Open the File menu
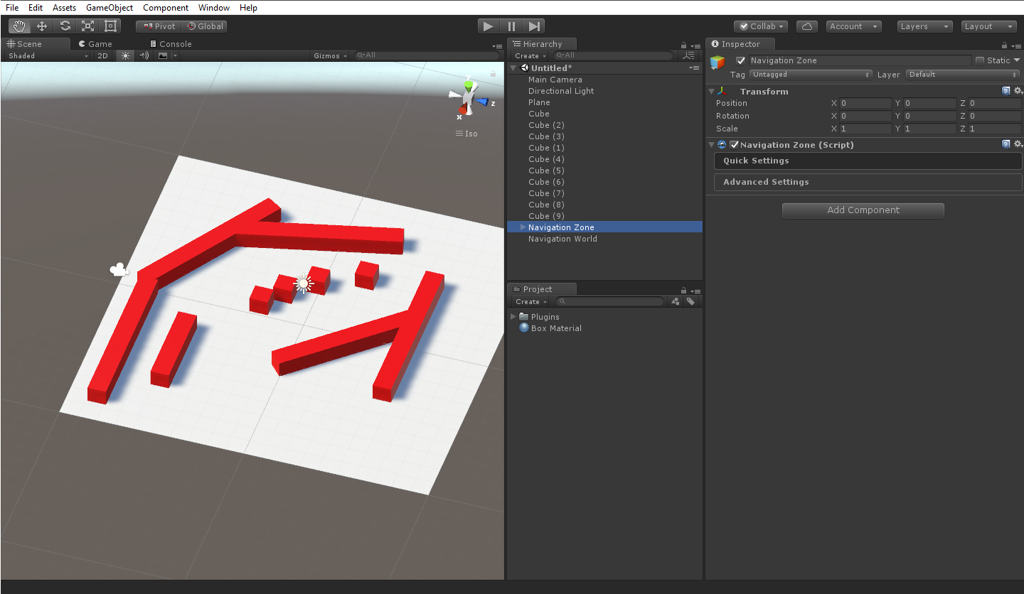This screenshot has width=1024, height=594. coord(12,8)
